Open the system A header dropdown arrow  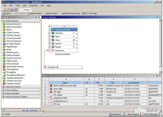pos(49,27)
